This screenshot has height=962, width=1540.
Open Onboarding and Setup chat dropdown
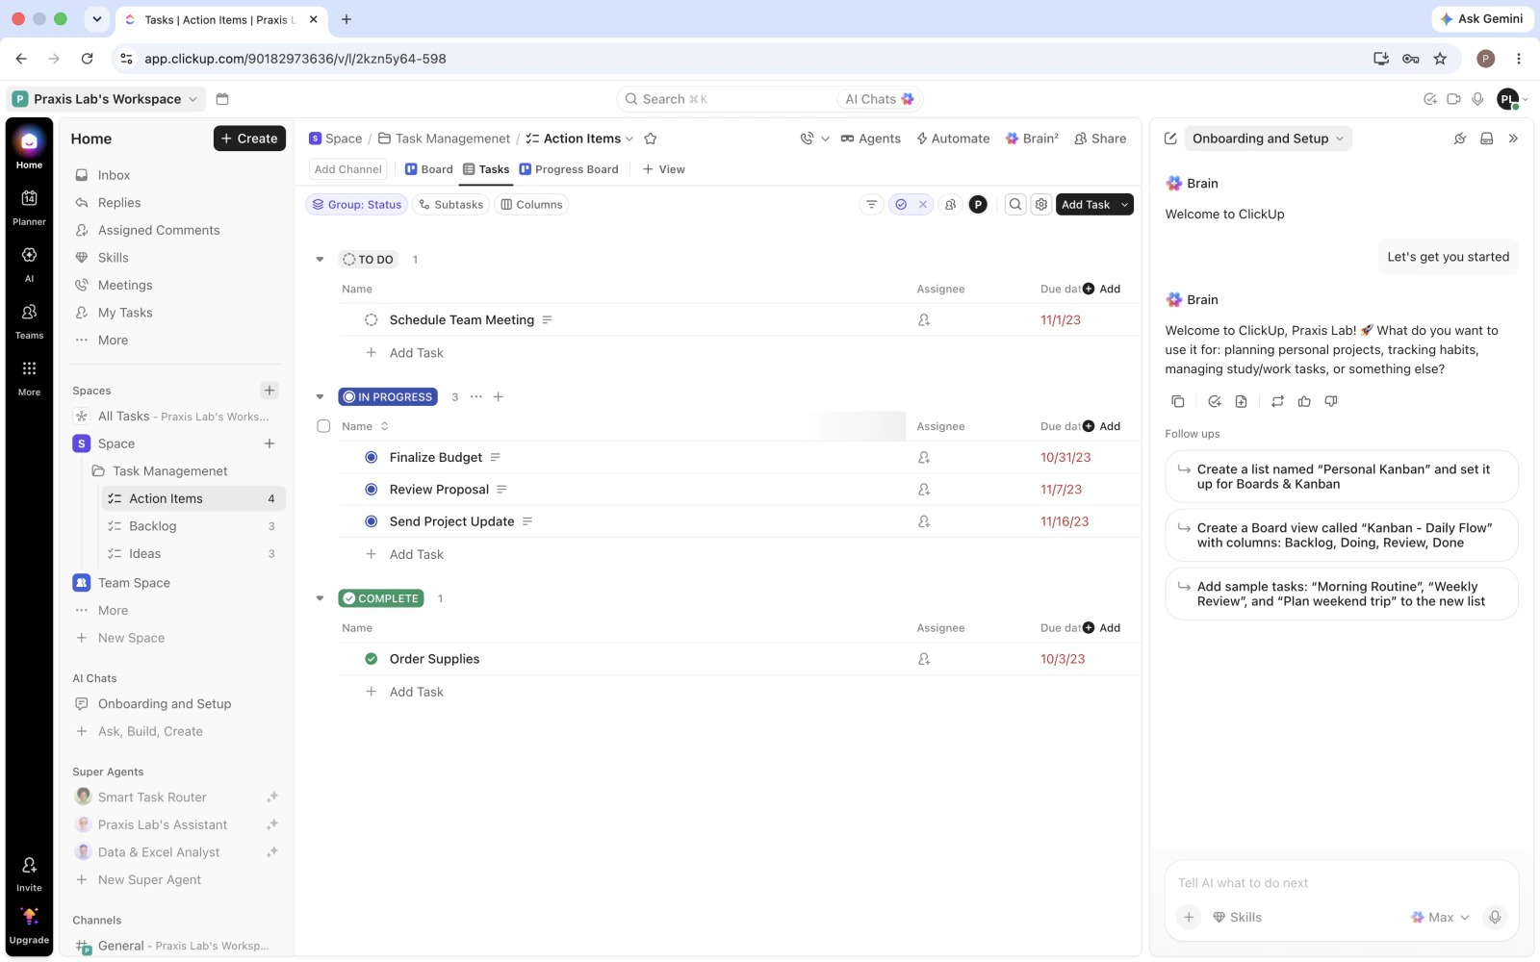click(1268, 139)
